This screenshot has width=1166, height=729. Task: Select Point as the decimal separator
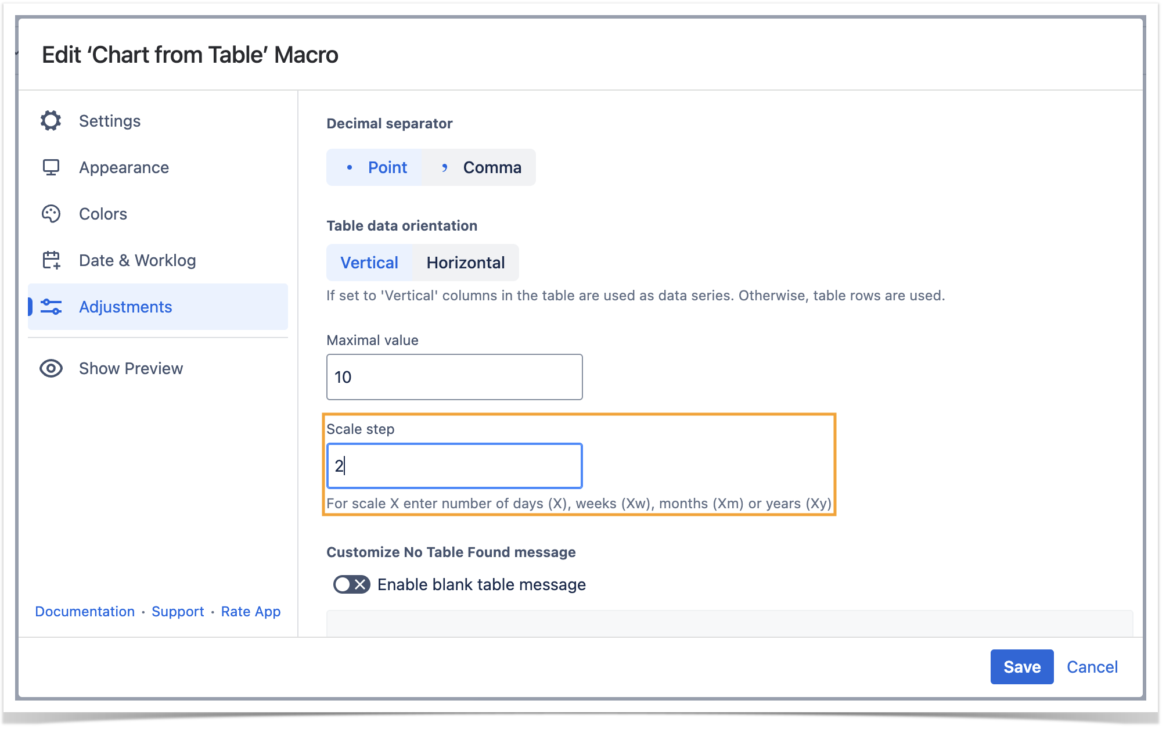[376, 167]
